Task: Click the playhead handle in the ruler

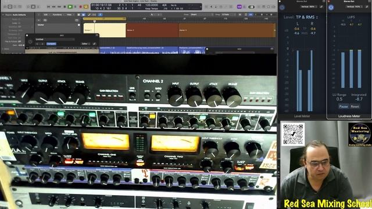Action: pyautogui.click(x=94, y=21)
